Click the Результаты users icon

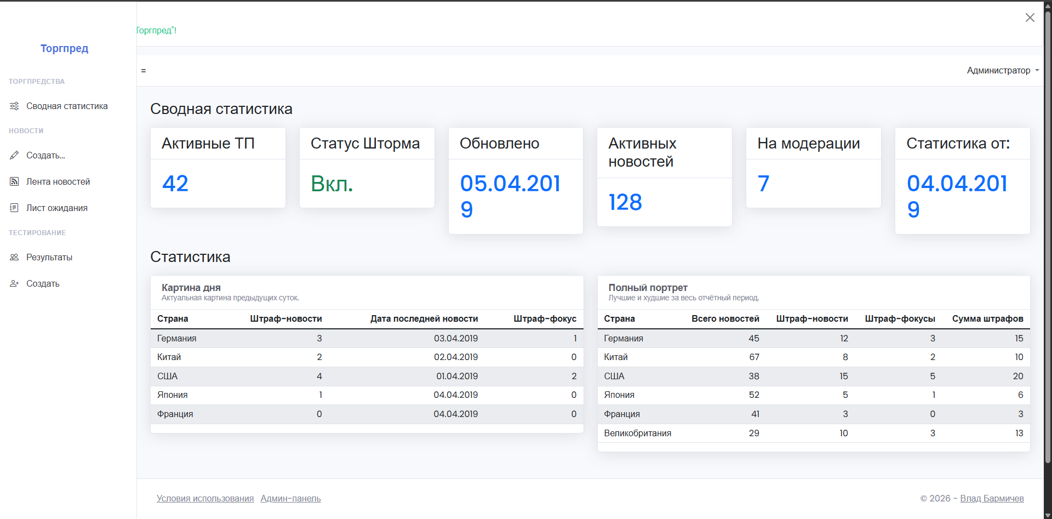(x=14, y=257)
